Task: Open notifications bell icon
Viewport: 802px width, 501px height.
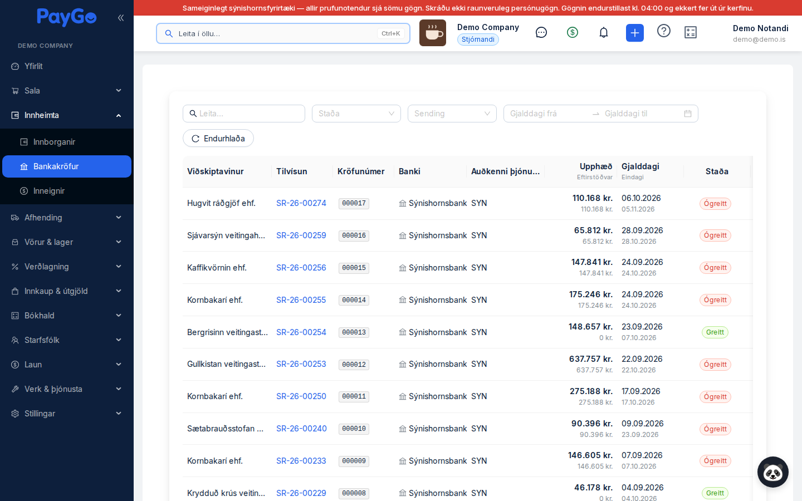Action: click(x=604, y=32)
